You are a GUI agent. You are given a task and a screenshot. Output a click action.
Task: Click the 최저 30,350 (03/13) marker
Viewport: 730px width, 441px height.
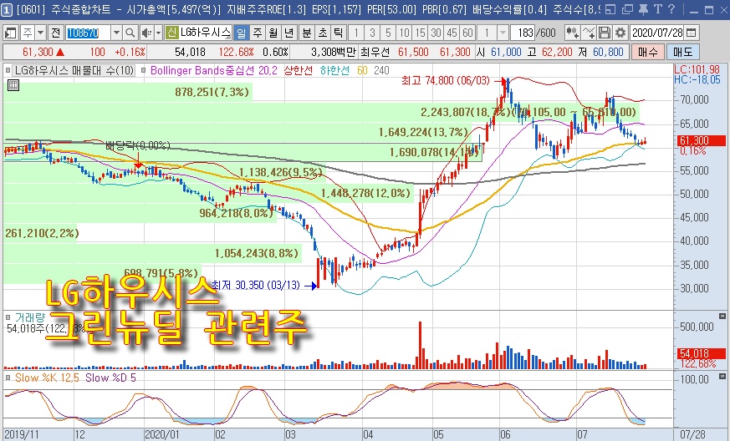(x=256, y=285)
